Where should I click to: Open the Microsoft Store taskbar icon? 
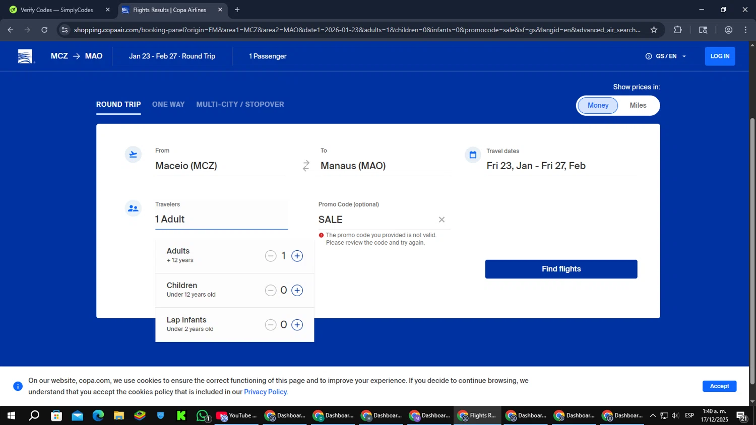tap(56, 415)
